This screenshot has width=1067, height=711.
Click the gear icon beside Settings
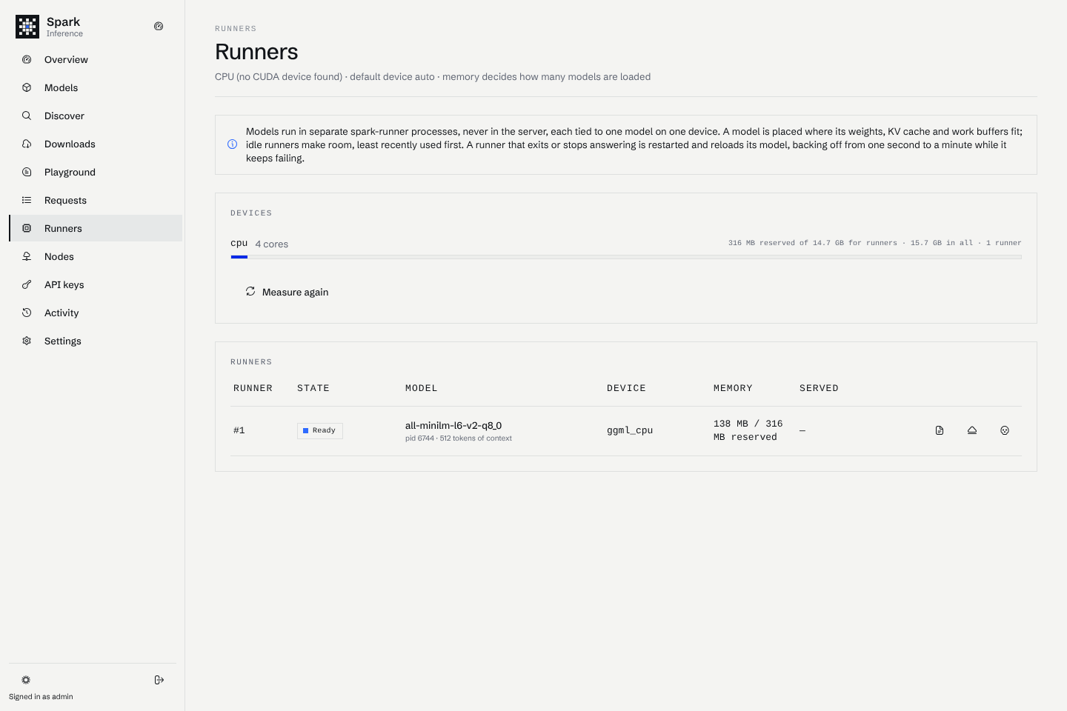pyautogui.click(x=27, y=341)
